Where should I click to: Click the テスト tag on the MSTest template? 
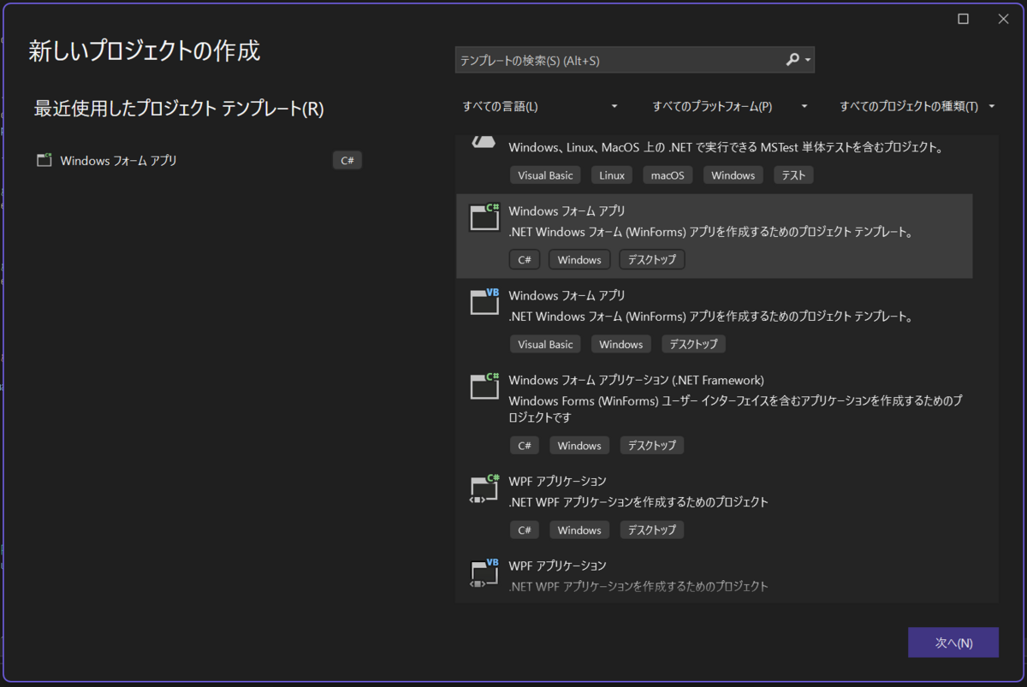point(793,175)
